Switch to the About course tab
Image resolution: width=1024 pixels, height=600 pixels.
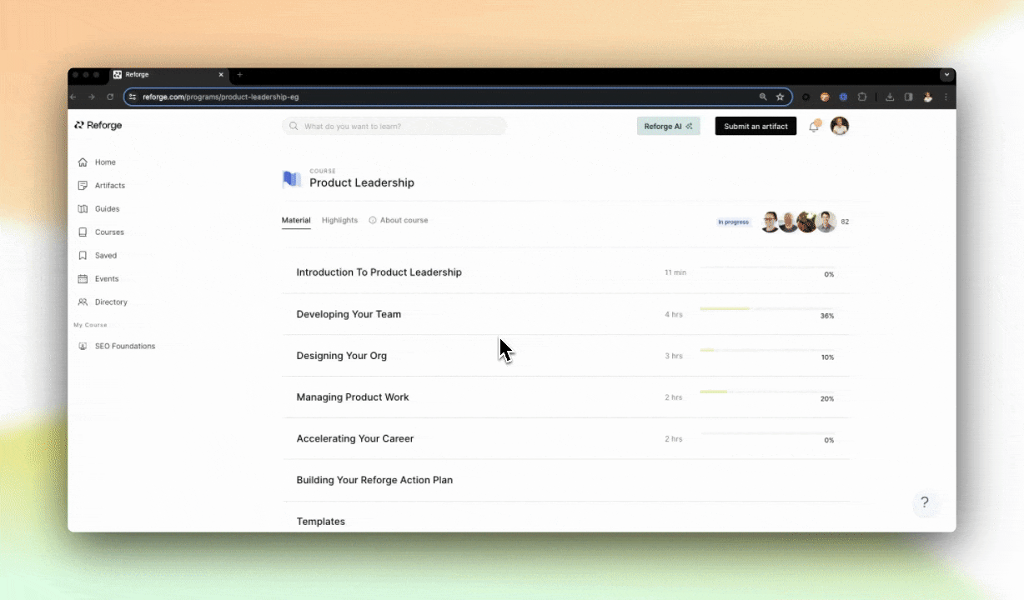(399, 220)
